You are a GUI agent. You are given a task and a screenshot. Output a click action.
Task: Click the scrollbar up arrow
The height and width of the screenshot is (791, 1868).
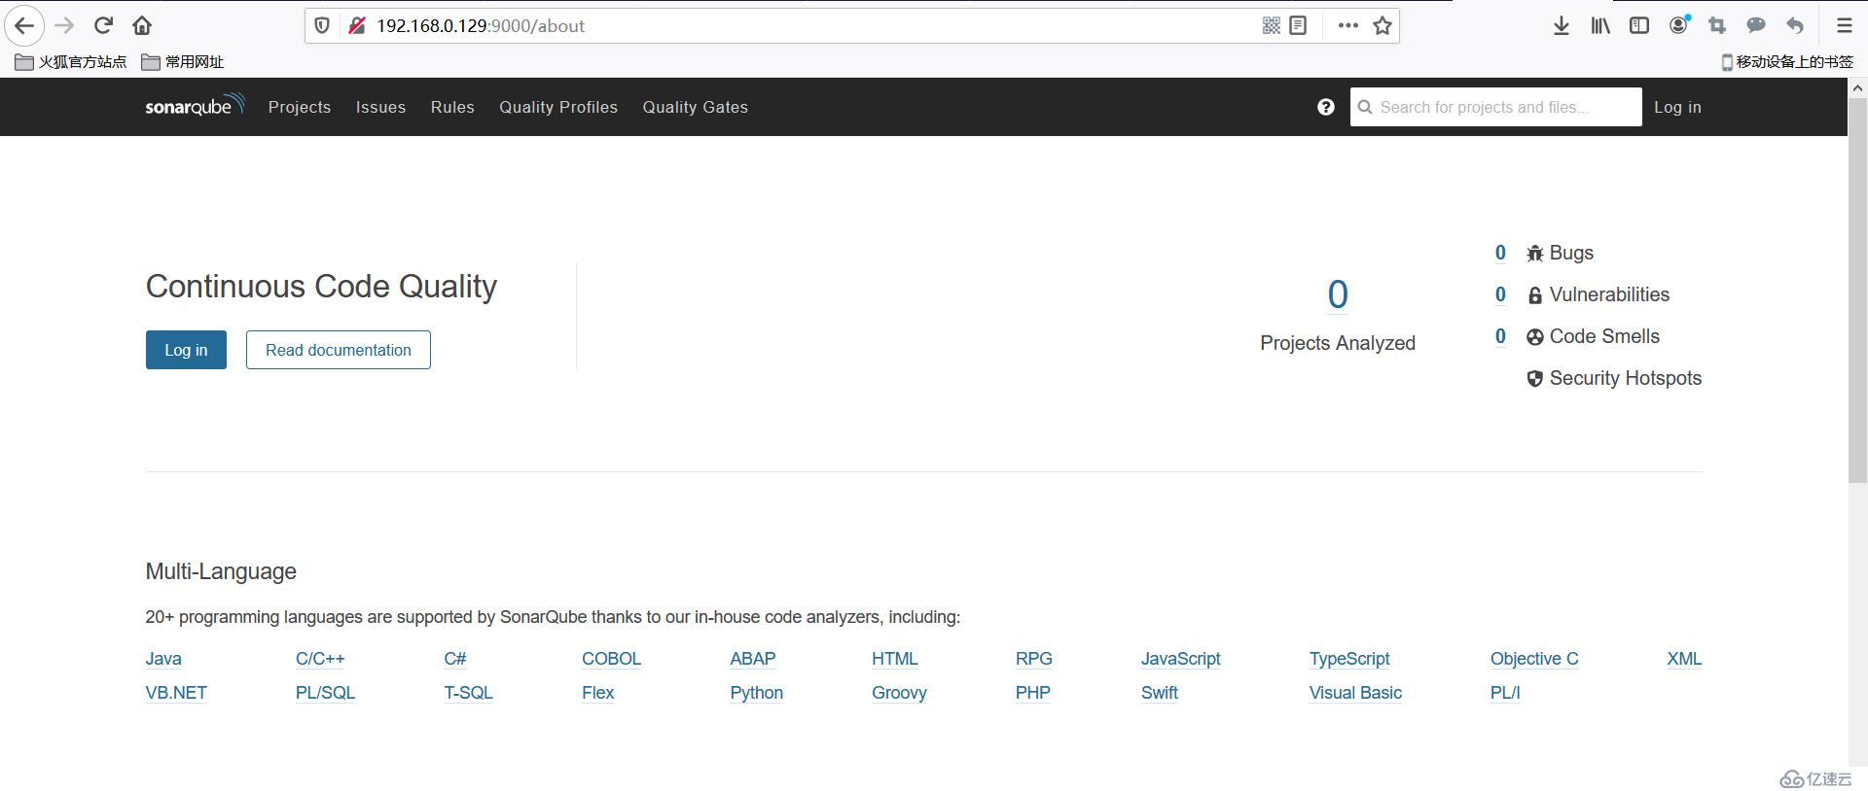tap(1857, 87)
